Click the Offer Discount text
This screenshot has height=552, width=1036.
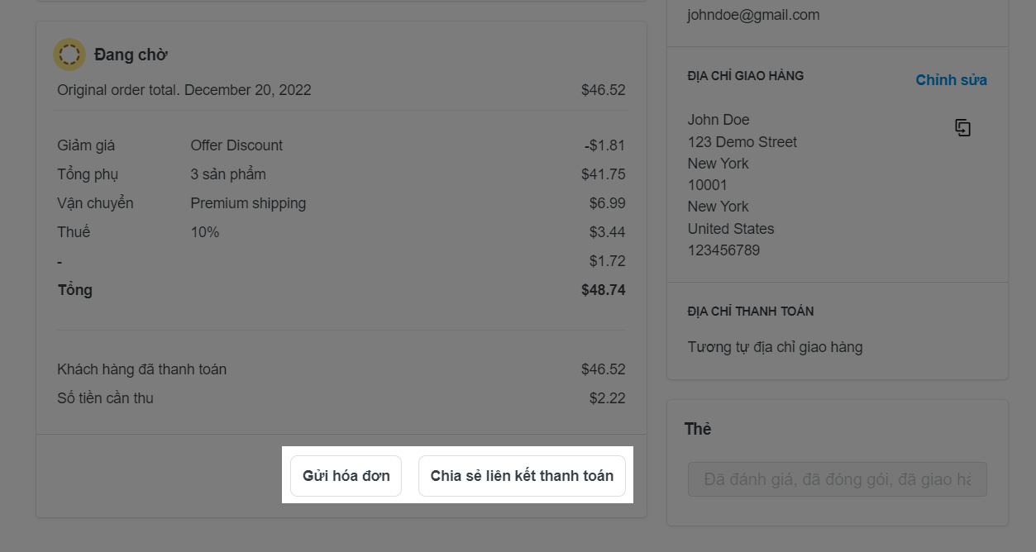pos(236,145)
